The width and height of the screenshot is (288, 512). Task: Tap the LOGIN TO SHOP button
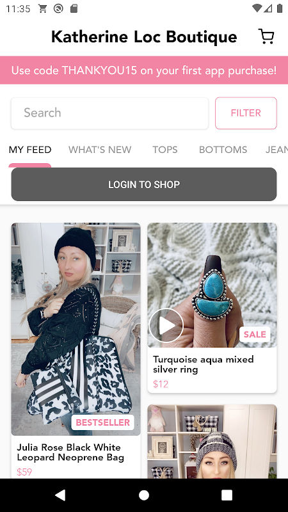point(144,184)
